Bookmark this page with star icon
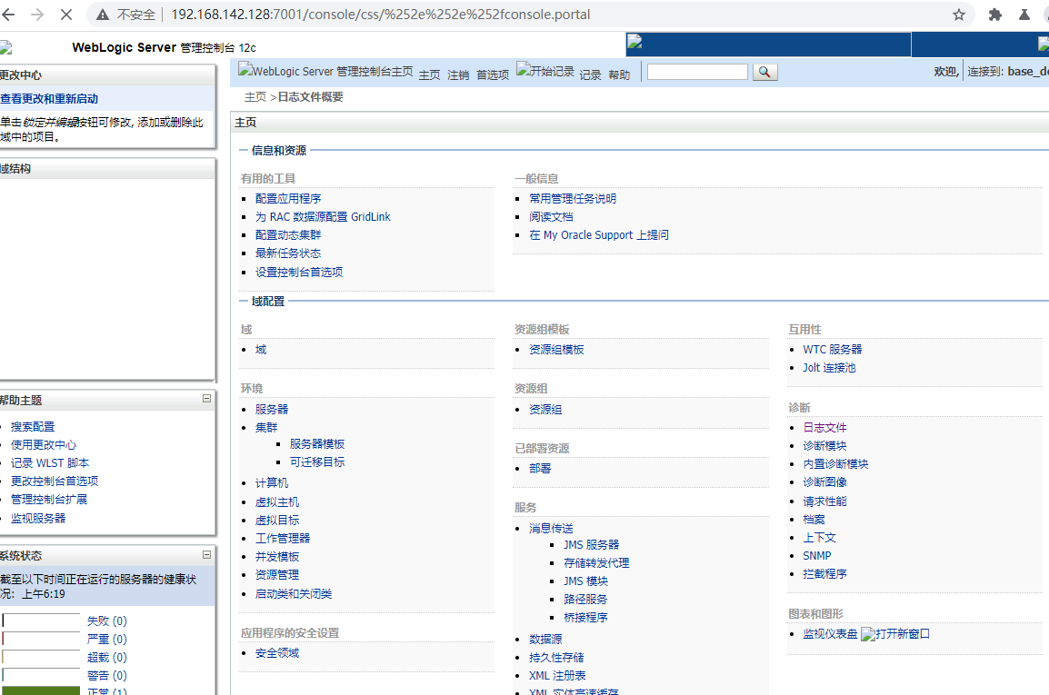This screenshot has width=1049, height=695. pos(959,15)
